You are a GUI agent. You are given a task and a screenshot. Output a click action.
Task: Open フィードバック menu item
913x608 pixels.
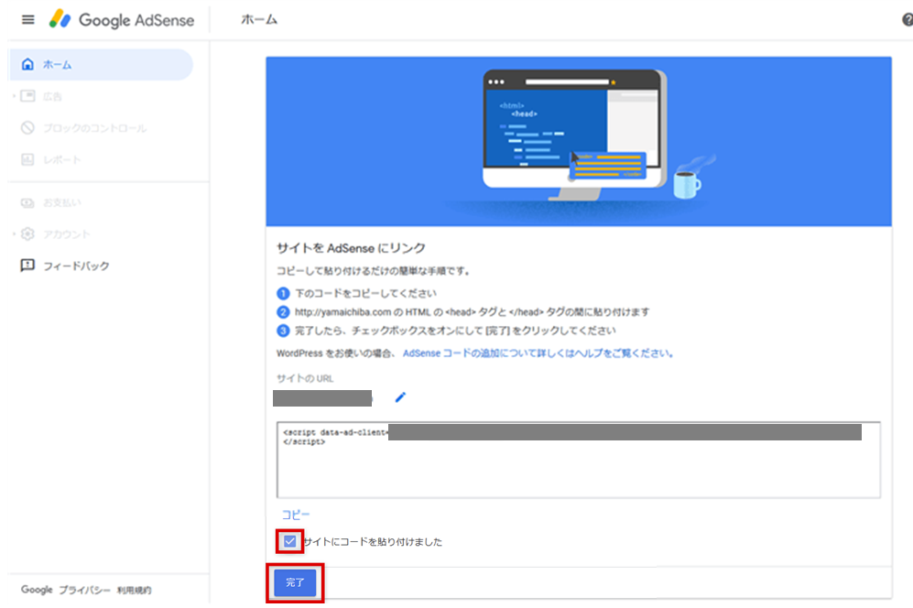[76, 266]
